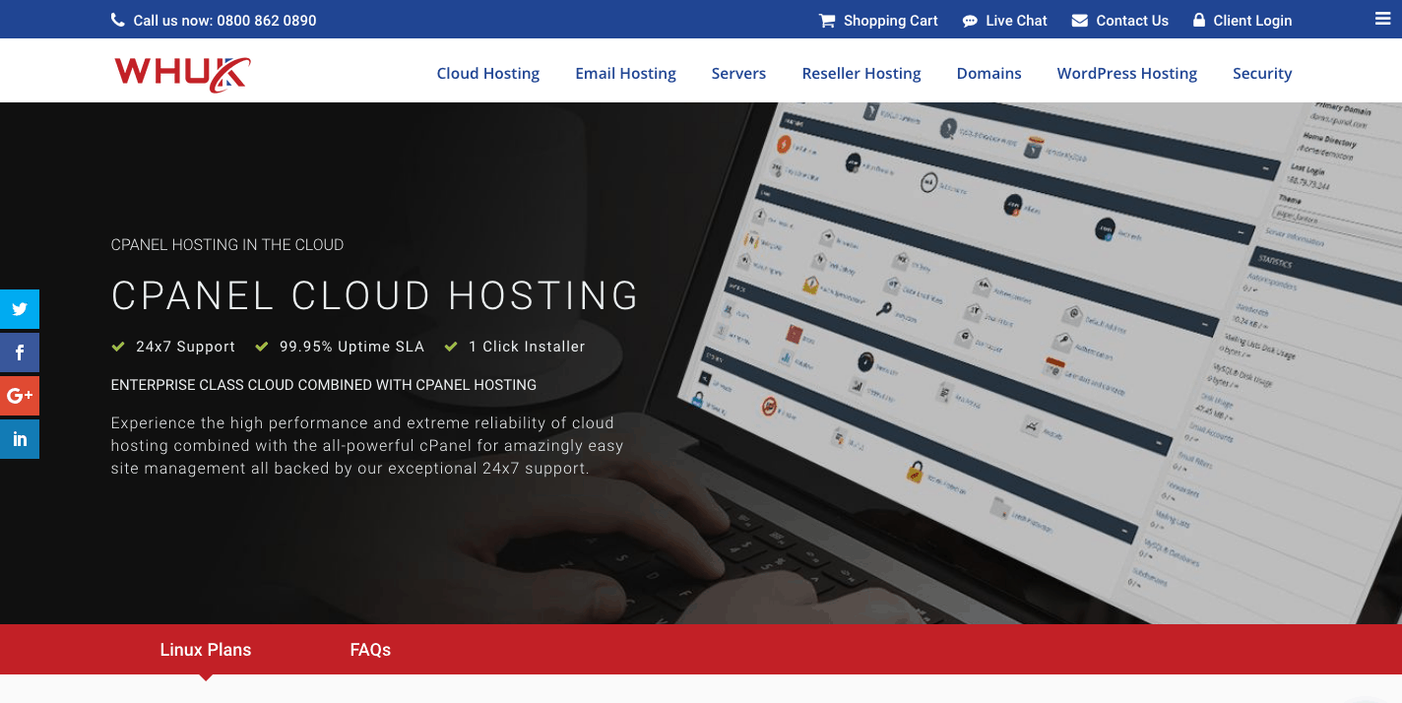This screenshot has width=1402, height=703.
Task: Select the Linux Plans tab
Action: click(206, 650)
